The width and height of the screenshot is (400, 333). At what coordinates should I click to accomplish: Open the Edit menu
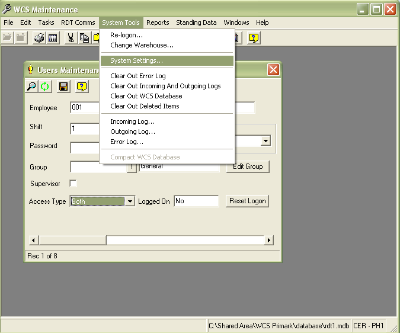(x=25, y=23)
